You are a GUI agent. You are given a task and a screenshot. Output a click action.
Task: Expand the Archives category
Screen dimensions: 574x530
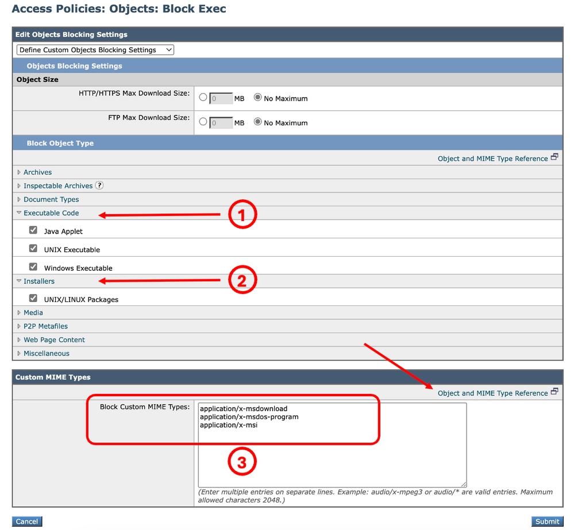pos(37,172)
